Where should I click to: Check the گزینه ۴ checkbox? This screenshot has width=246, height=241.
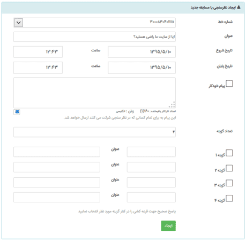229,198
